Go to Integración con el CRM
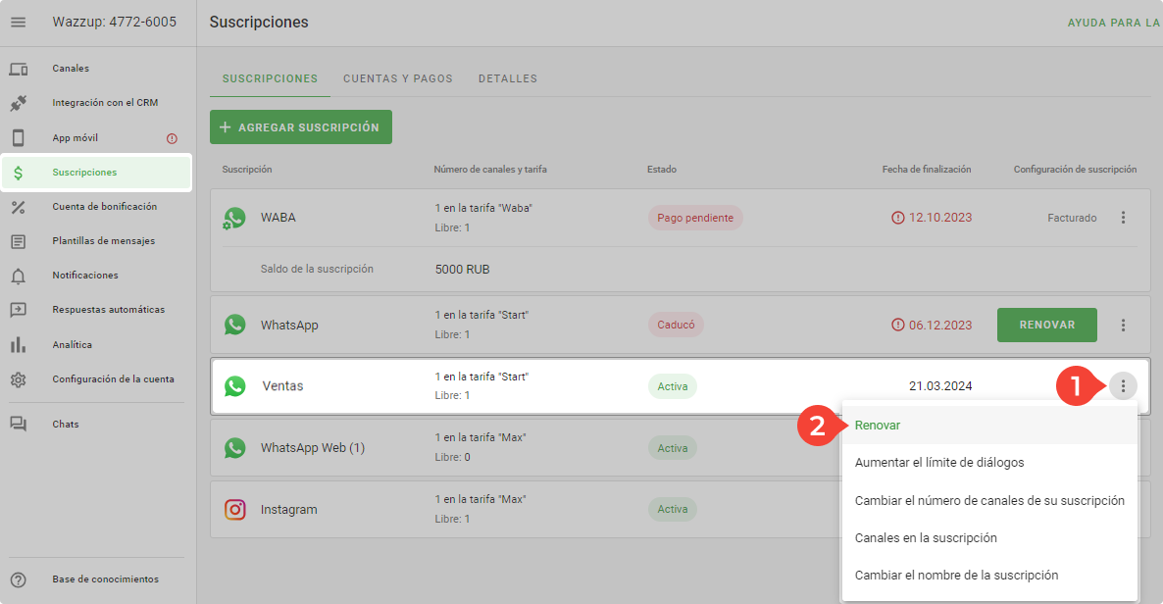1163x604 pixels. tap(104, 103)
